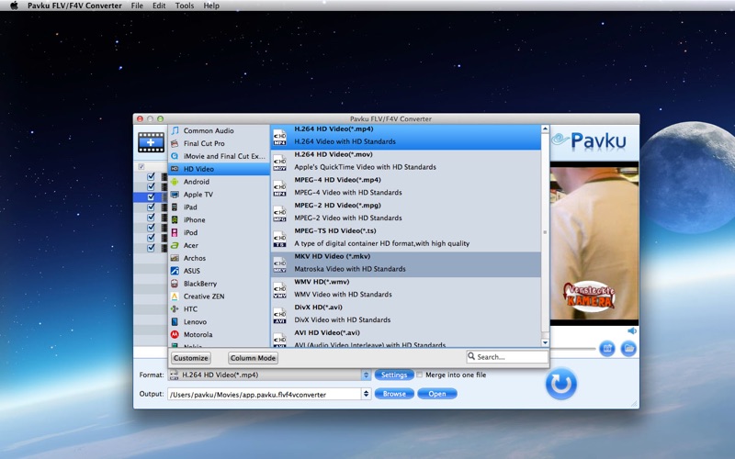Choose MKV HD Video (*.mkv) format

[x=405, y=264]
